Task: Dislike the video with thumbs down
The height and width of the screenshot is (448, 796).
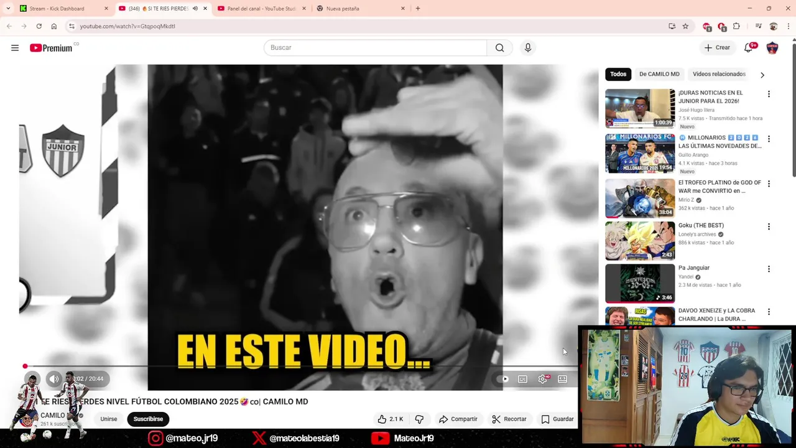Action: 419,419
